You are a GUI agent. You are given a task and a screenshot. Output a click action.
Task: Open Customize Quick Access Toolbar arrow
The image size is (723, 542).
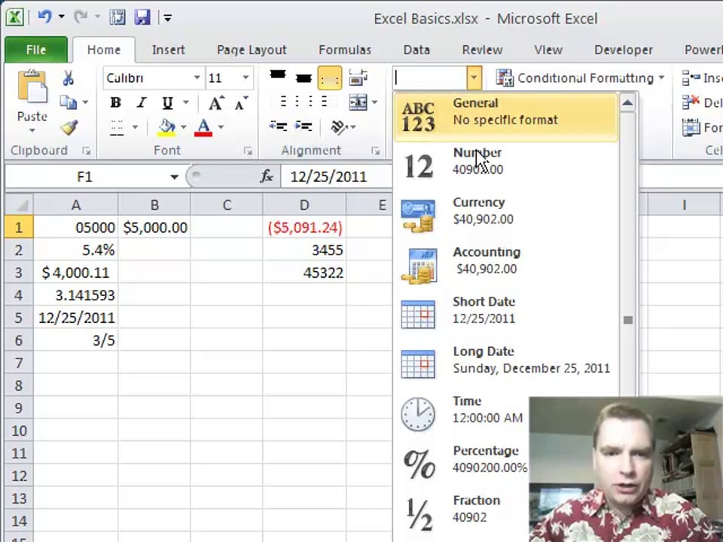tap(168, 18)
